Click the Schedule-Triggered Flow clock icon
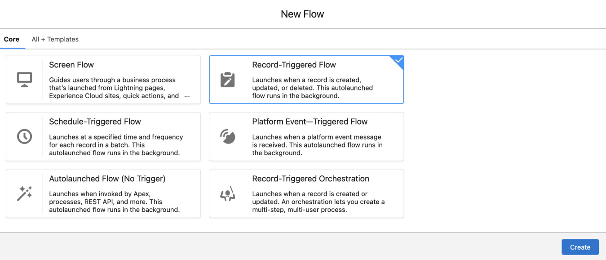 coord(24,136)
